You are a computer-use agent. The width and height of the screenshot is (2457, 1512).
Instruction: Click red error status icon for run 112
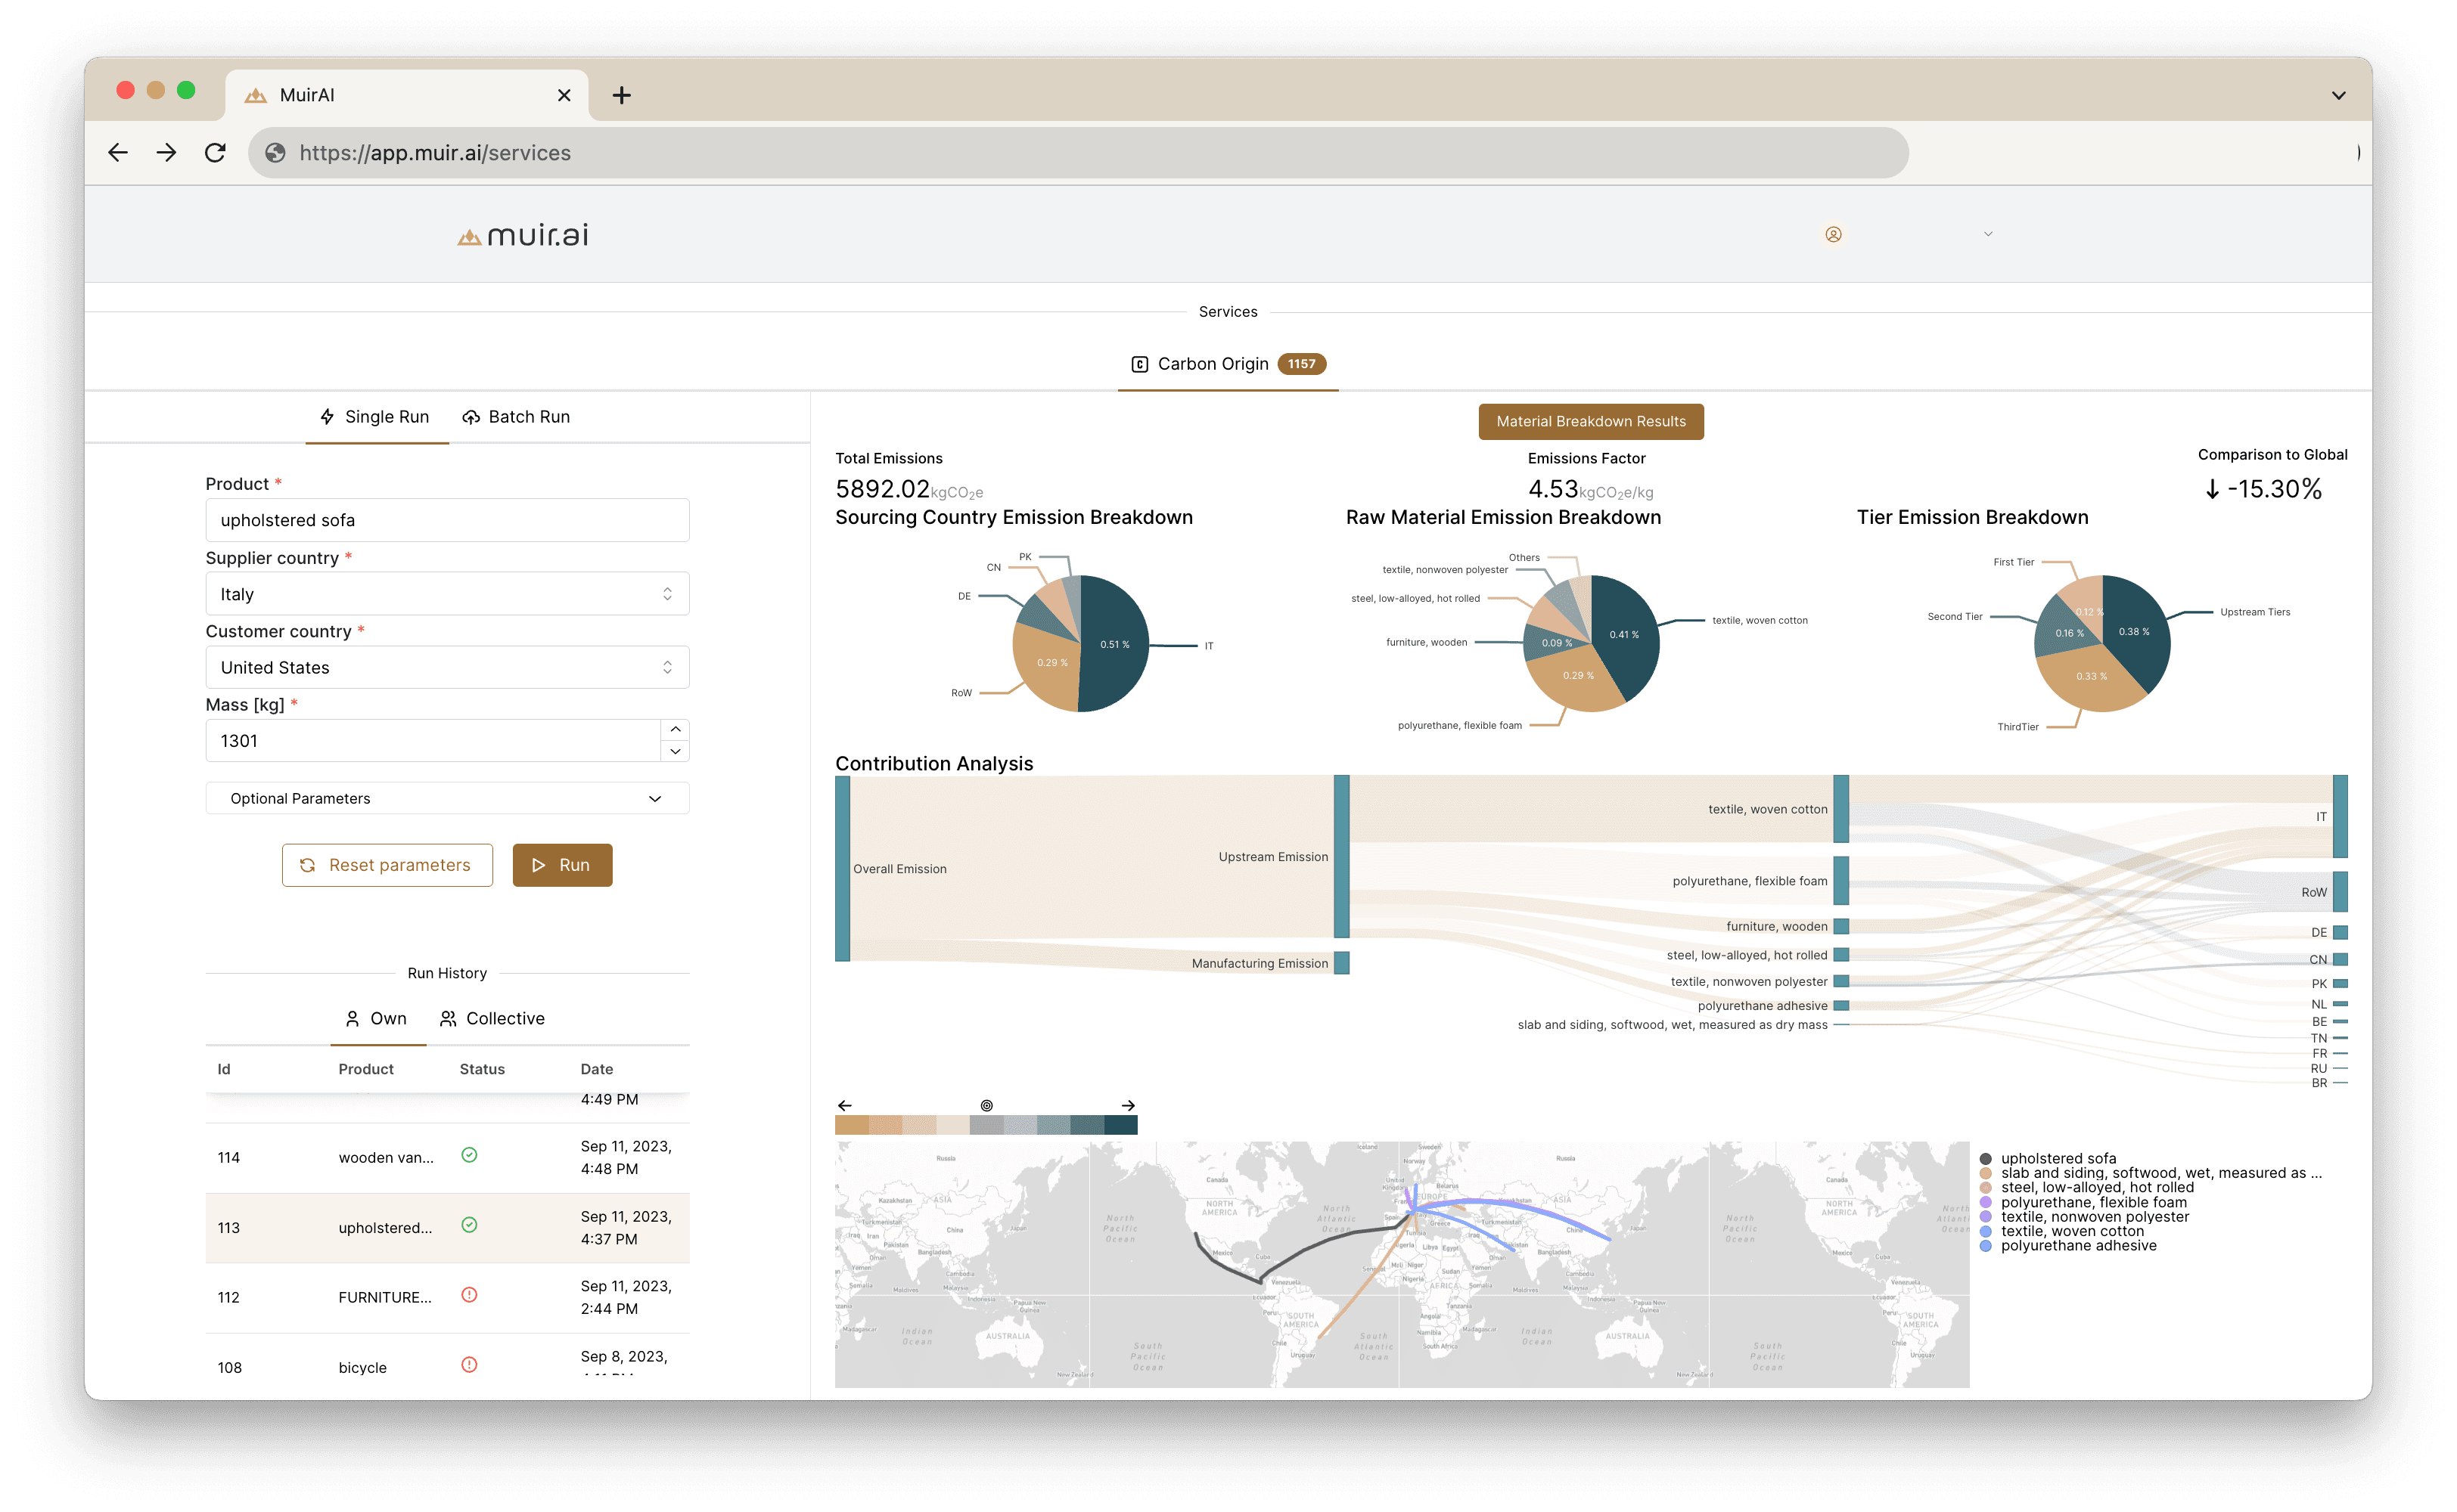(469, 1295)
